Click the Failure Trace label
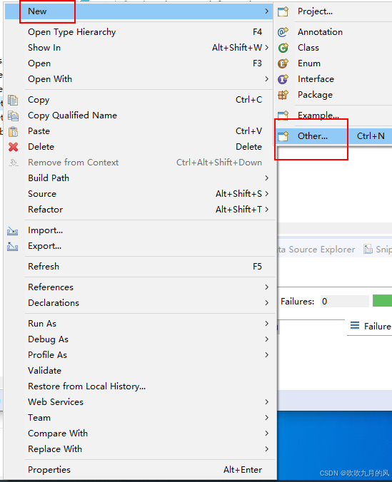Image resolution: width=392 pixels, height=482 pixels. tap(377, 326)
